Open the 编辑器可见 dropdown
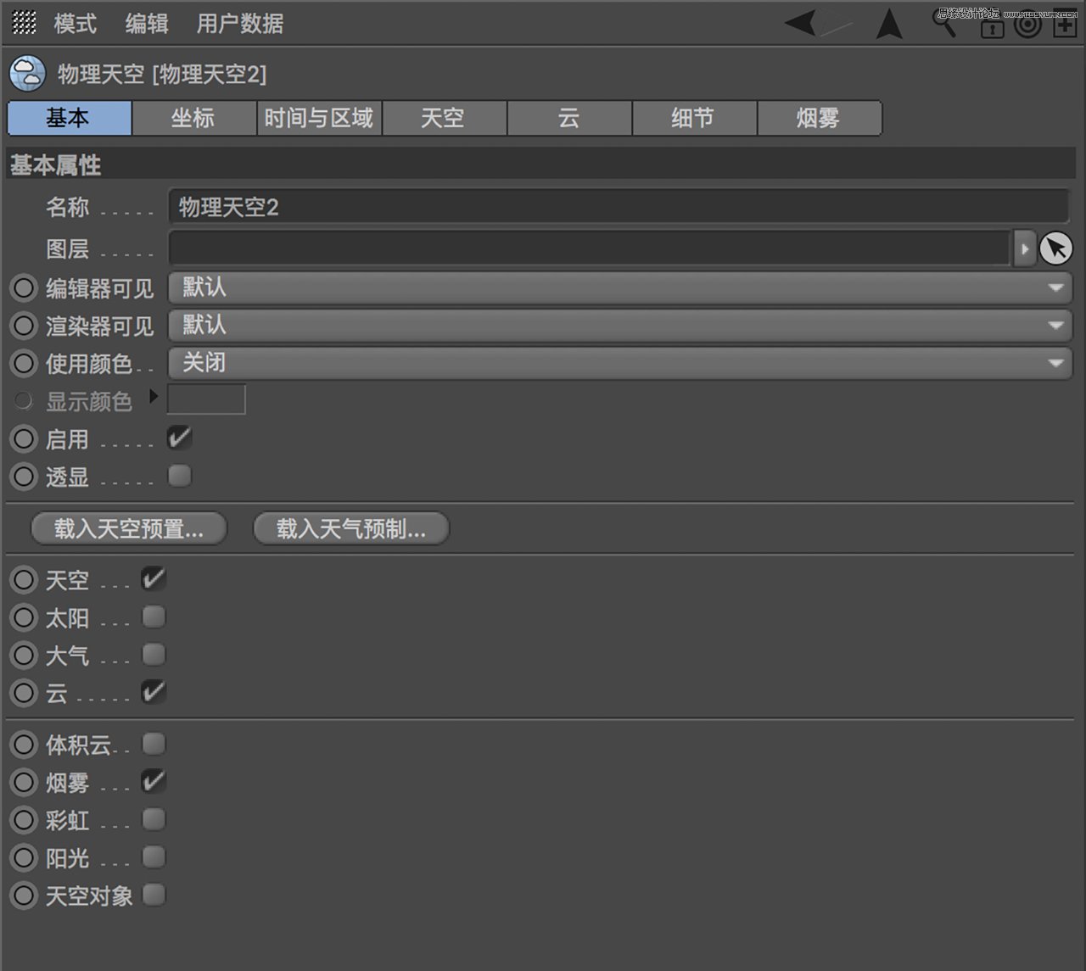1086x971 pixels. click(x=1055, y=287)
